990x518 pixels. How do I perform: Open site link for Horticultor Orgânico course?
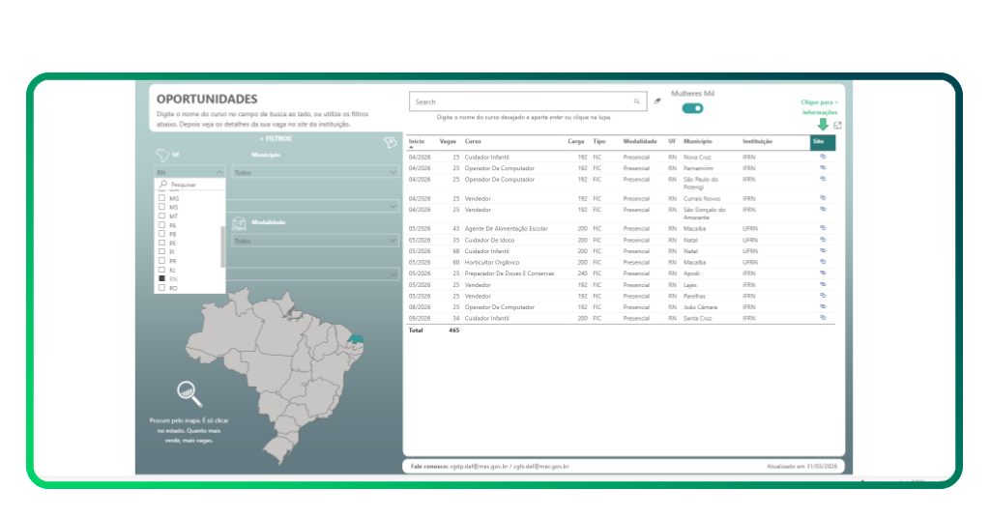(x=823, y=262)
